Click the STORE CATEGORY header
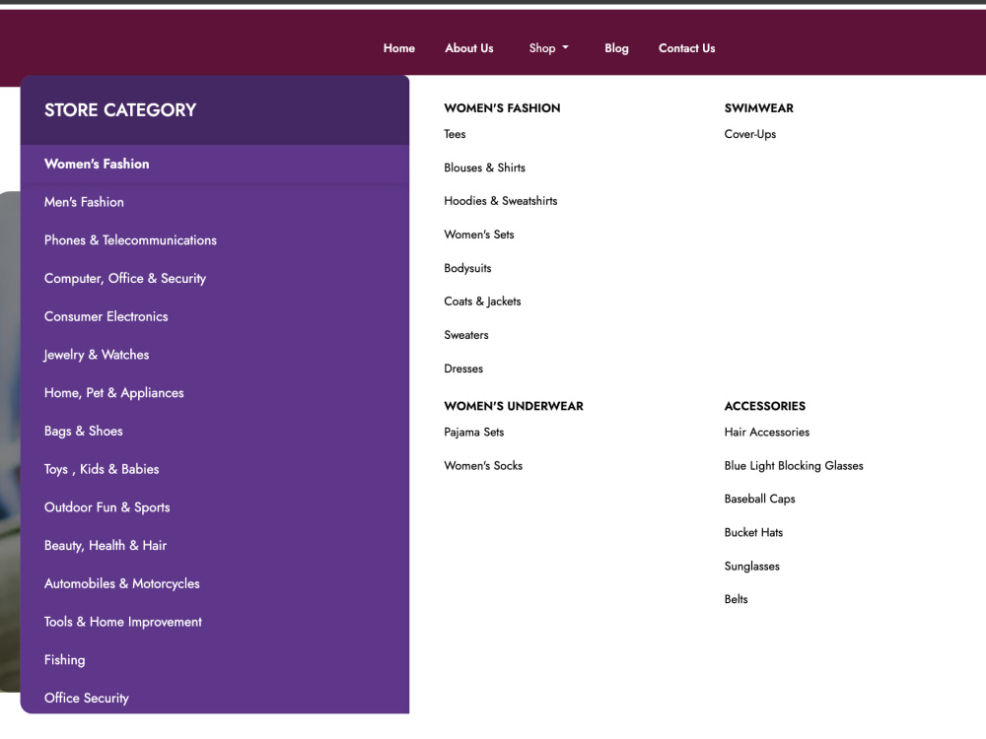This screenshot has height=739, width=986. [120, 110]
